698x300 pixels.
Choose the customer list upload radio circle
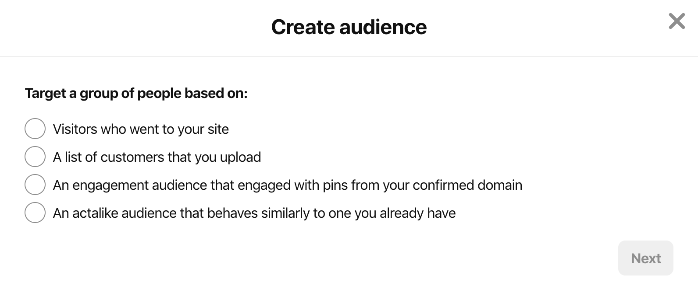coord(35,157)
